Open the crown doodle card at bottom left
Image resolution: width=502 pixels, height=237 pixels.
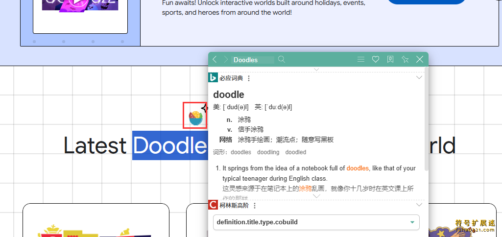96,220
